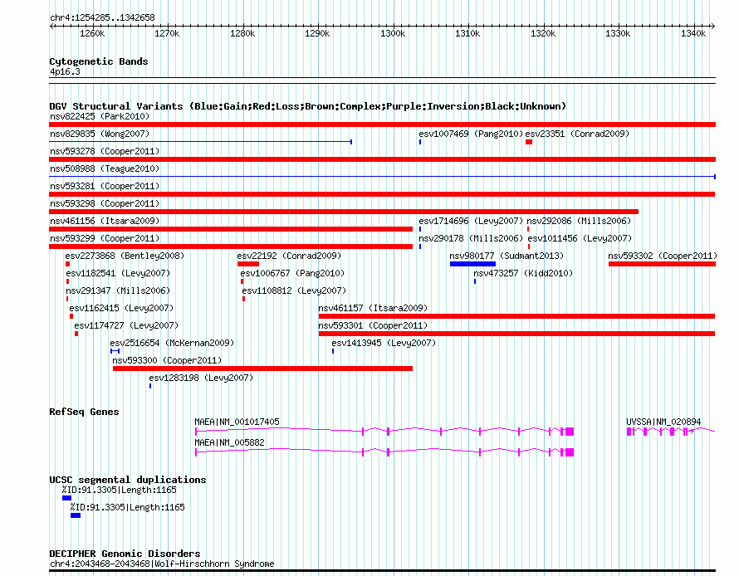The height and width of the screenshot is (576, 739).
Task: Click the 1300k ruler position
Action: pyautogui.click(x=393, y=33)
